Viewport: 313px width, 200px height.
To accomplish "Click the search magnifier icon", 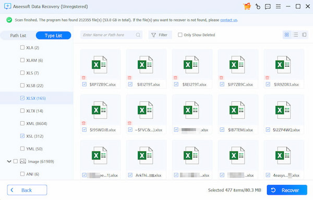I will [138, 35].
